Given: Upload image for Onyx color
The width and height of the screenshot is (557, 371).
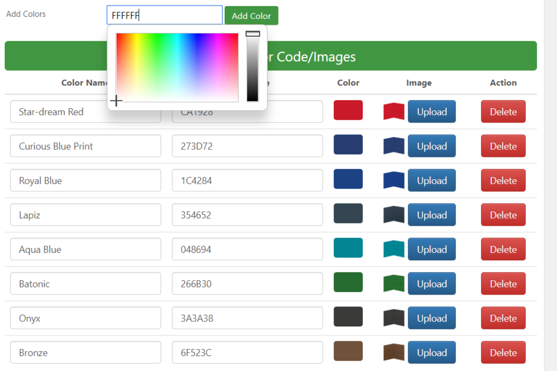Looking at the screenshot, I should (431, 318).
